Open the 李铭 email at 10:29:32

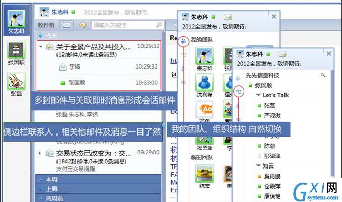[x=108, y=66]
